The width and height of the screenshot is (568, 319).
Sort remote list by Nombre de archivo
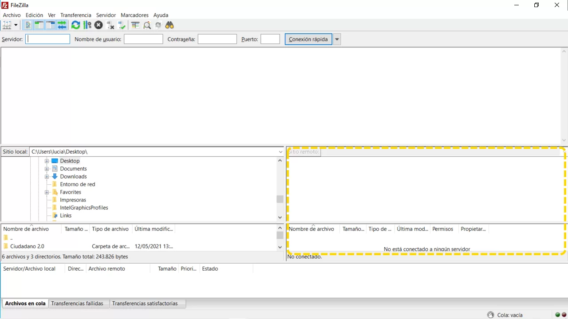[x=313, y=229]
